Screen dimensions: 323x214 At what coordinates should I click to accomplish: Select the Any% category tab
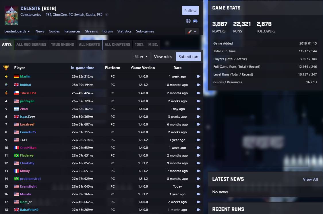pos(7,44)
